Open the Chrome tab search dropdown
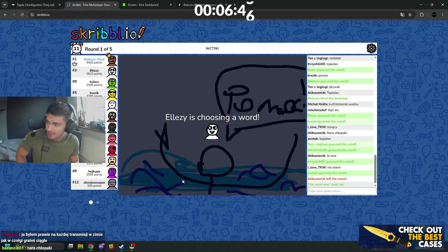448x252 pixels. [5, 5]
